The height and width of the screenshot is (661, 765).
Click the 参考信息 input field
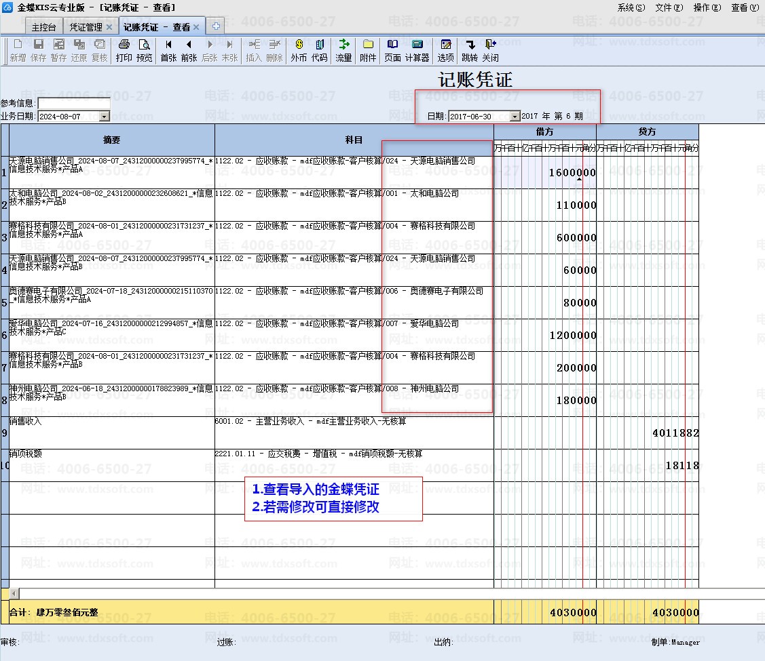point(73,103)
